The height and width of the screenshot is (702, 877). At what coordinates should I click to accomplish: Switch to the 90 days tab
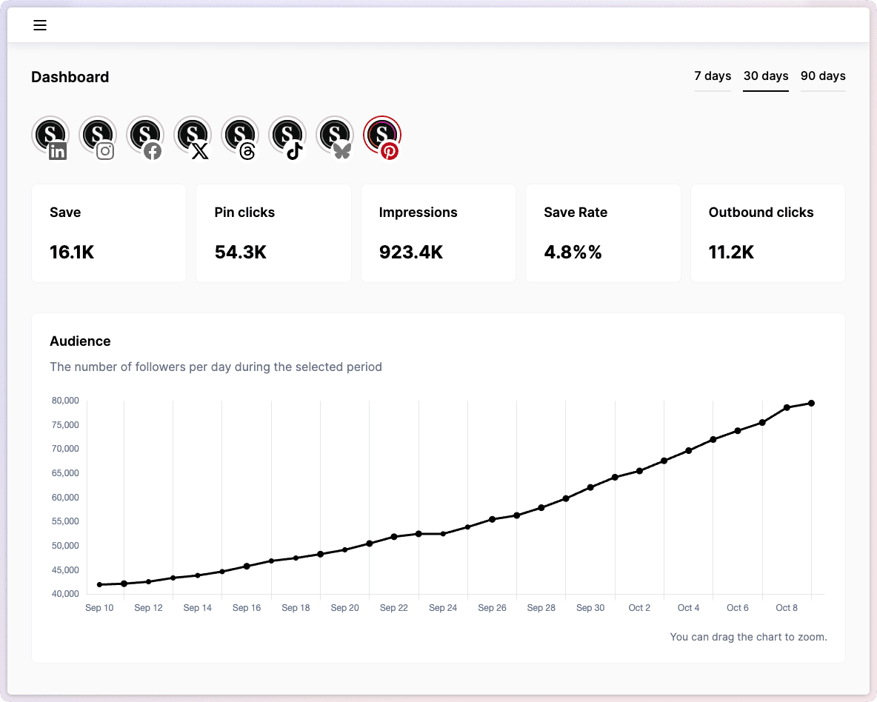pos(823,76)
